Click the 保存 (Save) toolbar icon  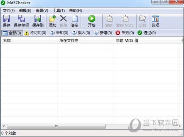(x=6, y=18)
